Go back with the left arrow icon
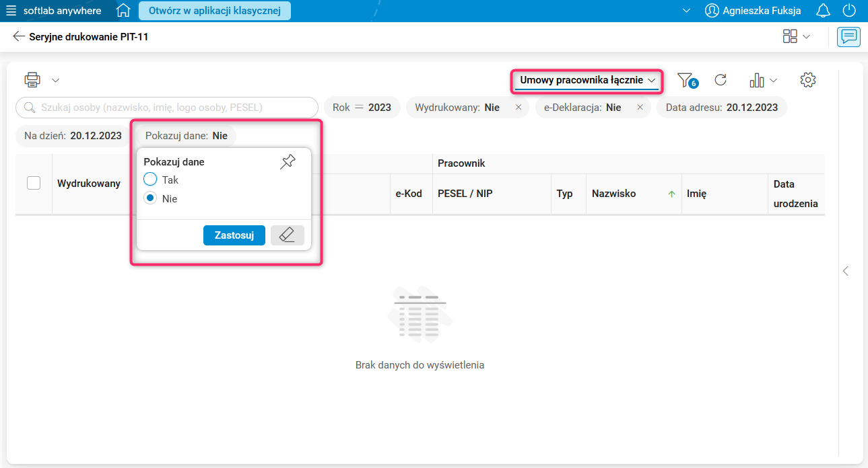Screen dimensions: 868x468 (x=19, y=37)
